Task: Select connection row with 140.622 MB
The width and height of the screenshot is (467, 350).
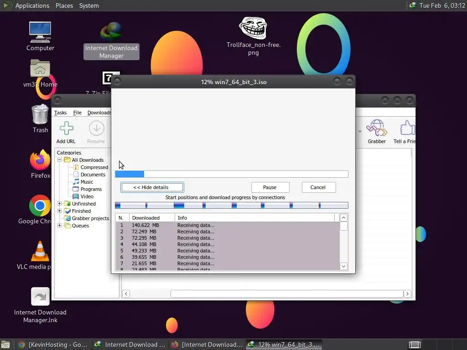Action: (x=228, y=225)
